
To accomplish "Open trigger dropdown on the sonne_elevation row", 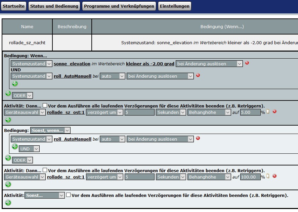I will 209,64.
